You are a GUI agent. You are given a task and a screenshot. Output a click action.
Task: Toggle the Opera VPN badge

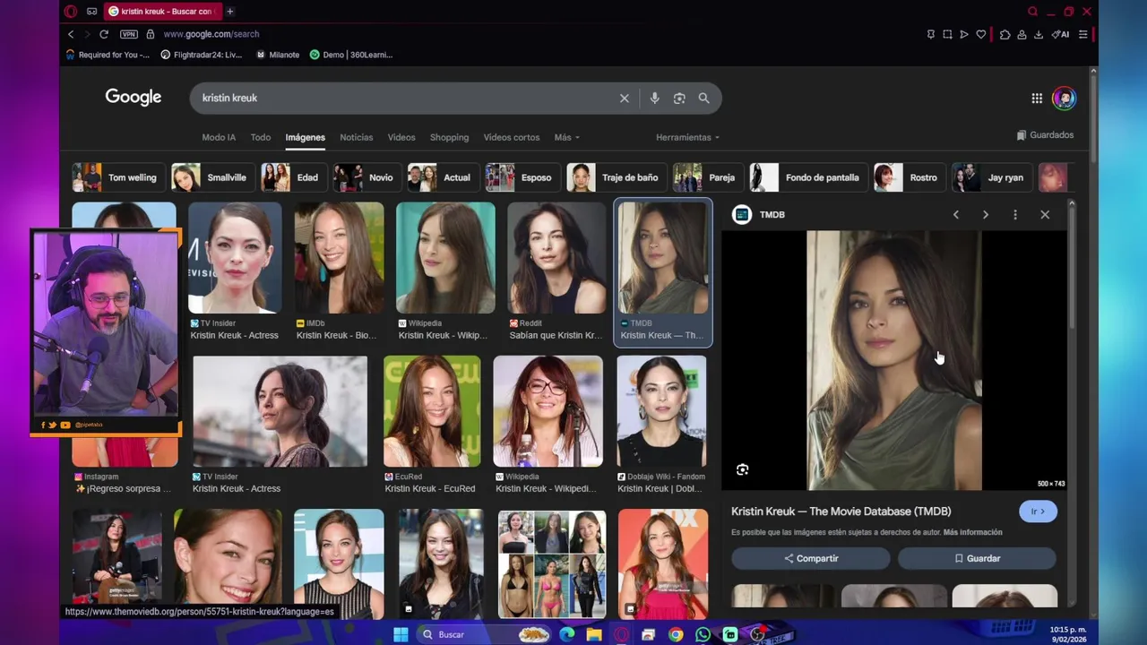(129, 34)
